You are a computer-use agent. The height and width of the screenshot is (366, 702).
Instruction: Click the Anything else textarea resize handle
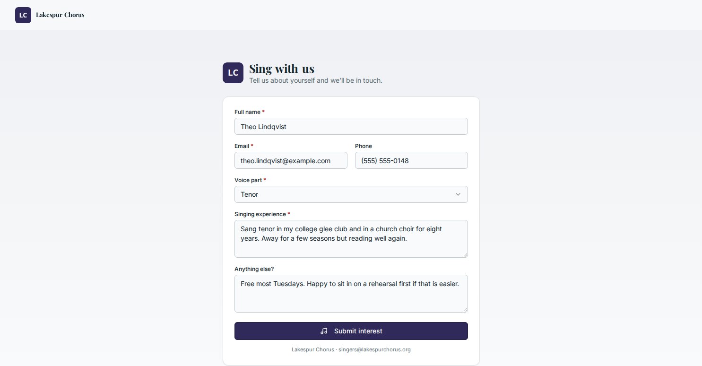(465, 309)
